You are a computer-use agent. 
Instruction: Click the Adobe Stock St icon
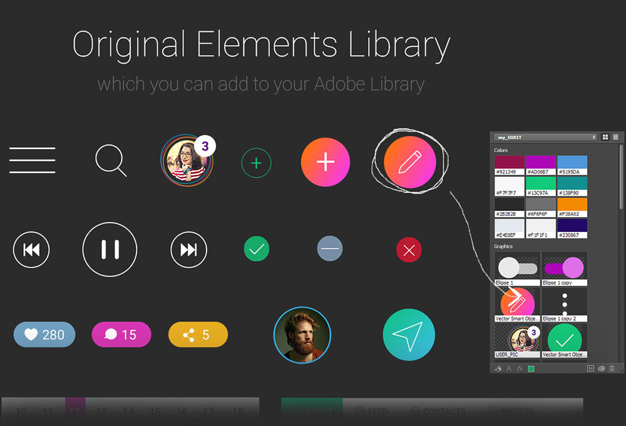(x=590, y=368)
